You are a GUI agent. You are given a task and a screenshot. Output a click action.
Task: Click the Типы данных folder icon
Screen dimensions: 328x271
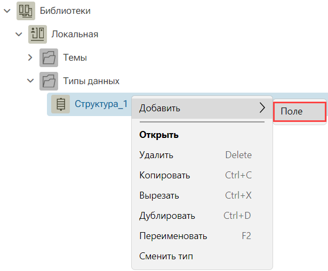49,81
